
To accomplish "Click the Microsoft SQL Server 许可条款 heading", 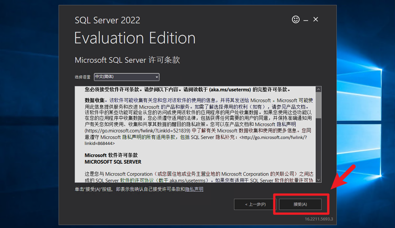I will coord(127,60).
